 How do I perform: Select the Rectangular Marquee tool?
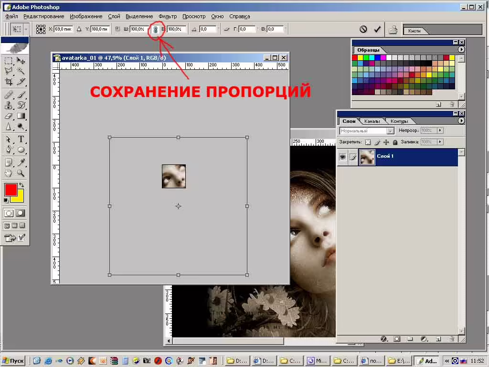9,61
